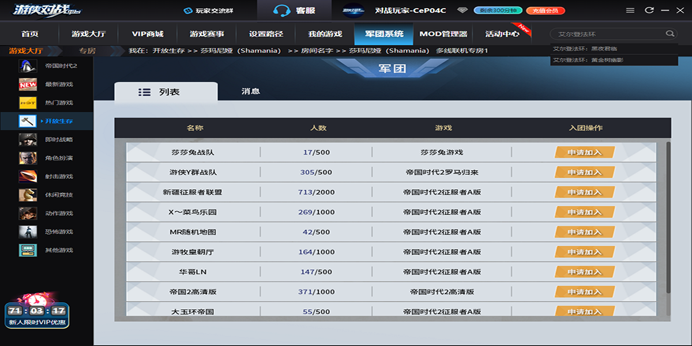Open 客服 customer service headset
Image resolution: width=692 pixels, height=346 pixels.
[x=295, y=10]
